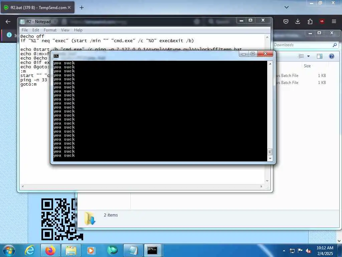Open the Firefox downloads arrow icon

tap(298, 21)
